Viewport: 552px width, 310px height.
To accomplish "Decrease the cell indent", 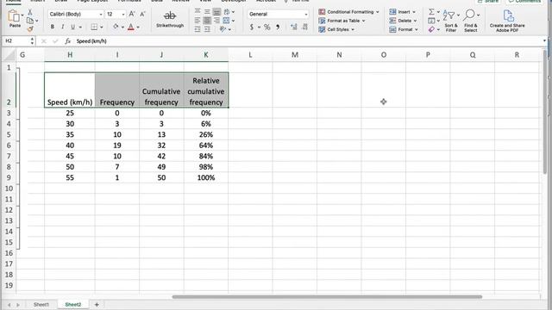I will 198,29.
